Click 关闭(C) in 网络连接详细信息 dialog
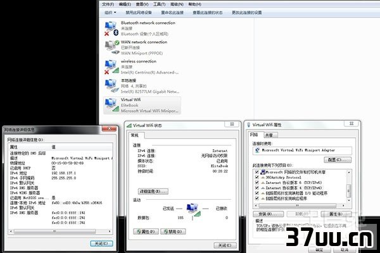 (101, 244)
